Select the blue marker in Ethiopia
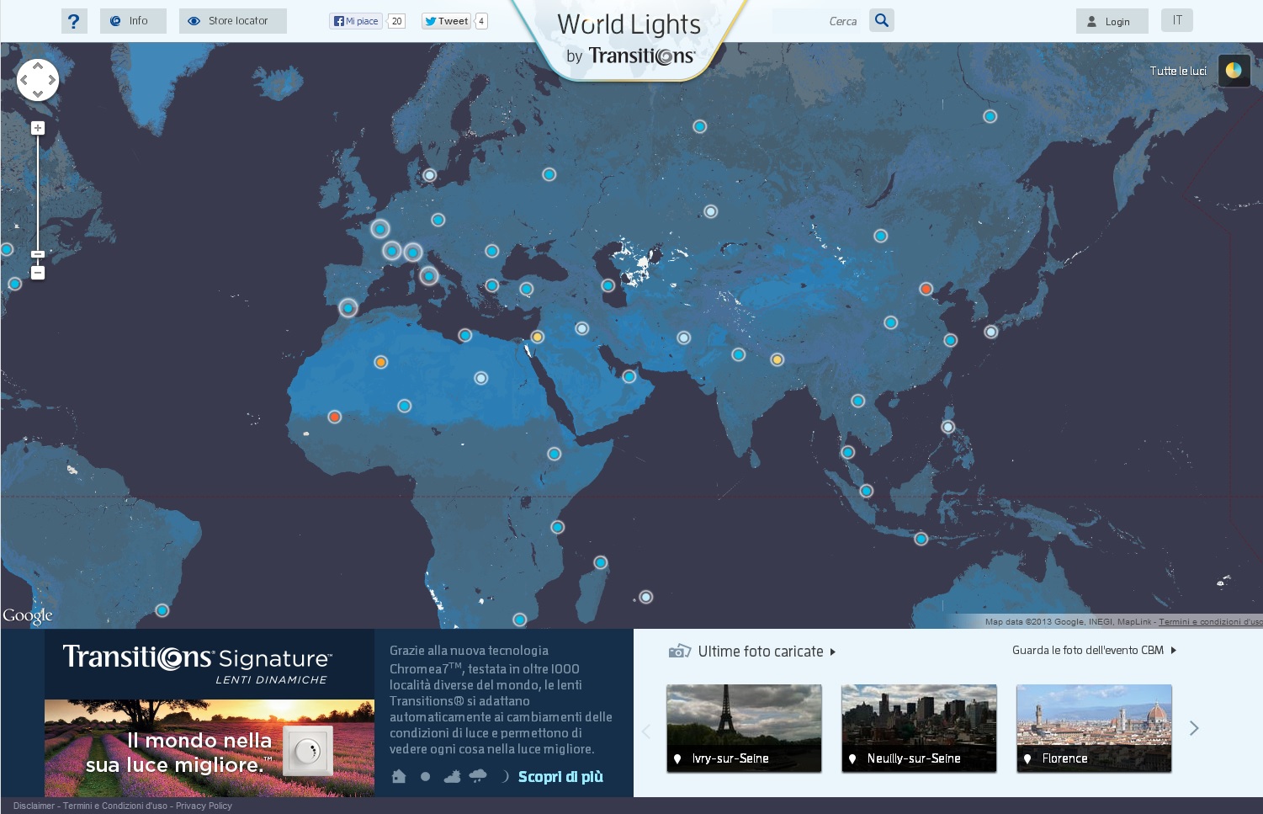The image size is (1263, 814). pos(554,454)
